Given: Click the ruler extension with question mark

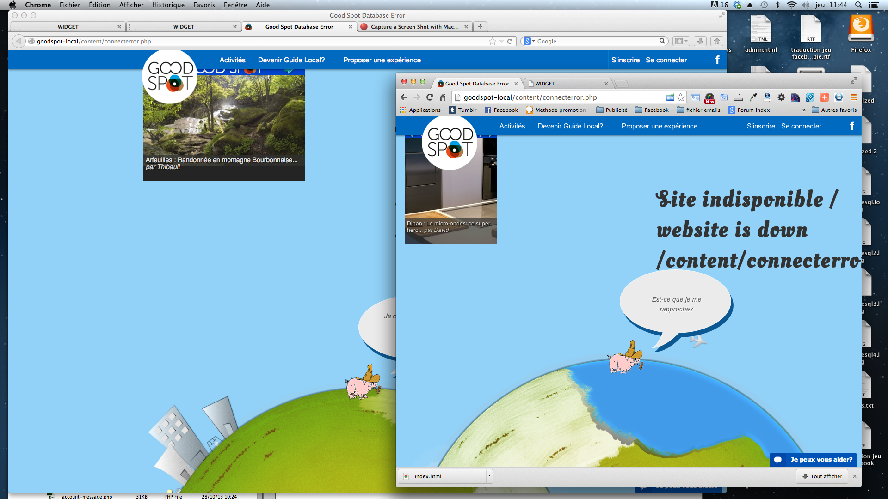Looking at the screenshot, I should [x=738, y=97].
